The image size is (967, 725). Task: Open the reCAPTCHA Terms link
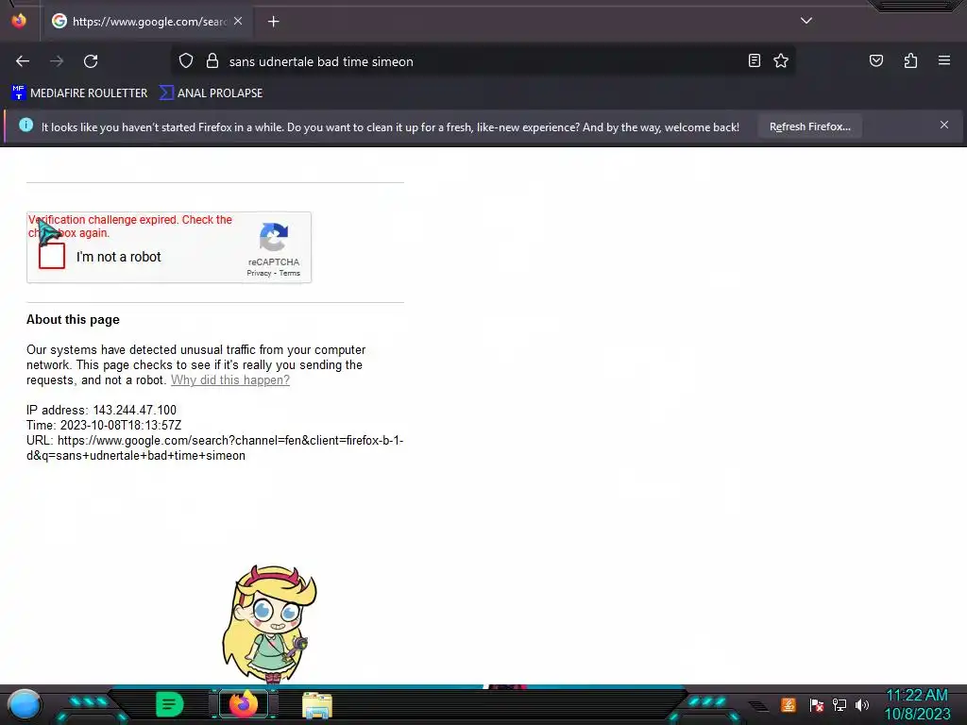289,273
